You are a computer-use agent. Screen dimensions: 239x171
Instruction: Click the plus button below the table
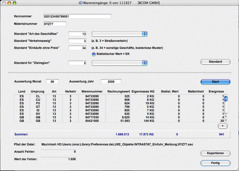click(222, 126)
